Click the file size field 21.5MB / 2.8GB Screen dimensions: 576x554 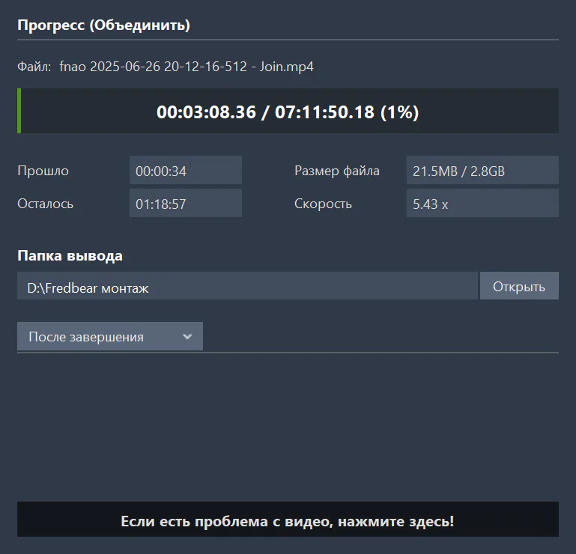[482, 171]
